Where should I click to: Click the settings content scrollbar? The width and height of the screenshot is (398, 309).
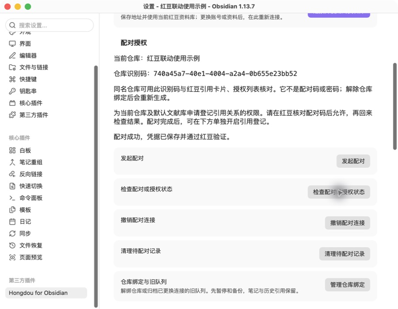tap(395, 106)
